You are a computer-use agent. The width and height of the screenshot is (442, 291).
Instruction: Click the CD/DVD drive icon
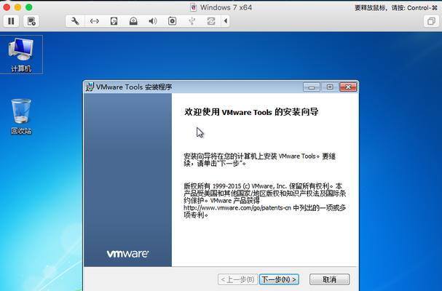click(133, 21)
